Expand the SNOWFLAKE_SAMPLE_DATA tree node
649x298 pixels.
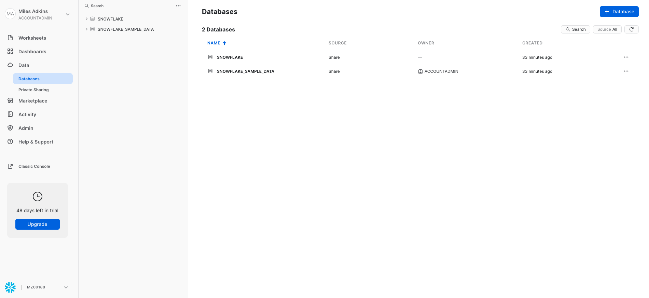tap(87, 29)
